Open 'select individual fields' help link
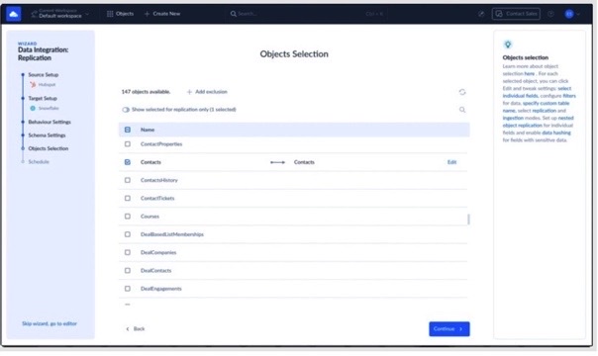This screenshot has height=356, width=598. pos(537,92)
